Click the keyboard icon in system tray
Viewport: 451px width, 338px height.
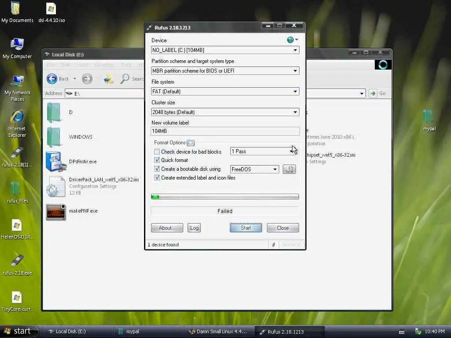tap(402, 332)
